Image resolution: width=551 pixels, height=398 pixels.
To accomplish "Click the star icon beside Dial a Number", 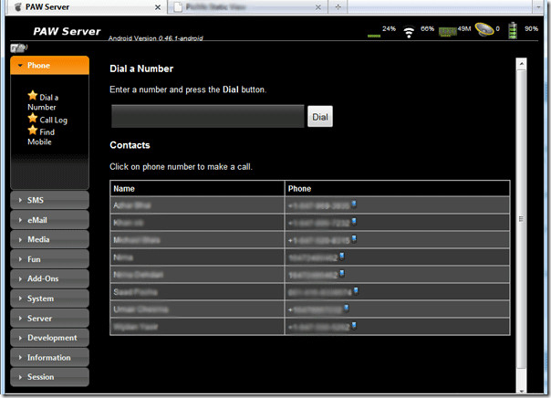I will pos(32,95).
